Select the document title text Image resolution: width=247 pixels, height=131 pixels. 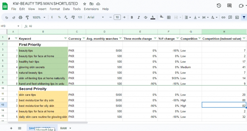pos(45,4)
